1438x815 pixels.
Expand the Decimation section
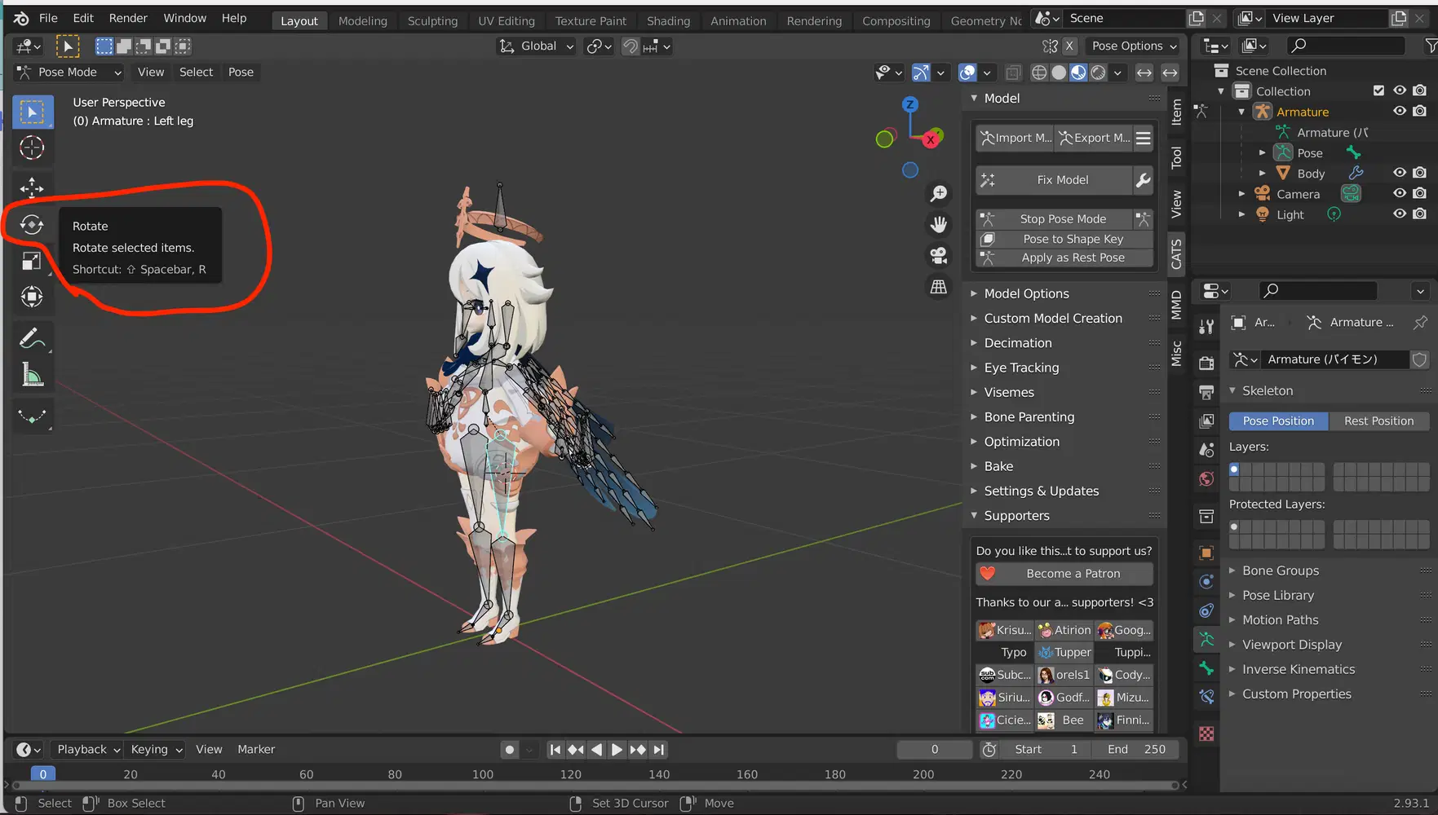pyautogui.click(x=1018, y=342)
